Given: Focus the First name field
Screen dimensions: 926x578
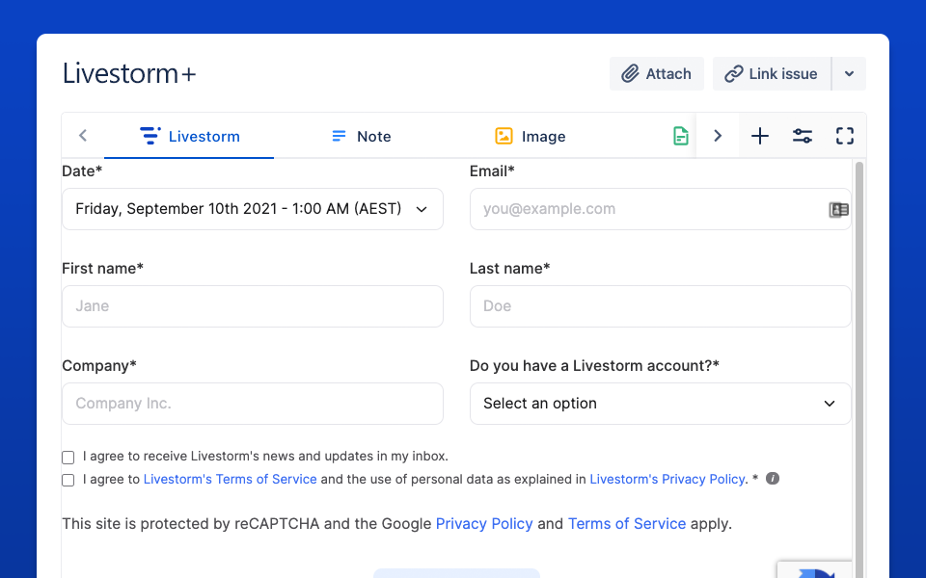Looking at the screenshot, I should pos(253,306).
